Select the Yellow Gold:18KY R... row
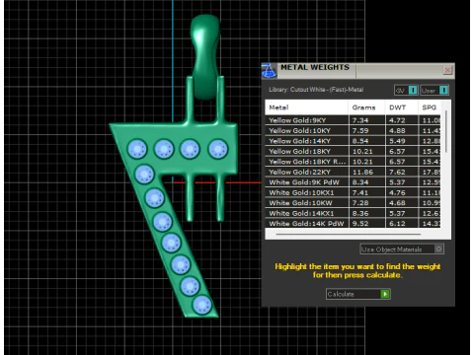 point(353,162)
